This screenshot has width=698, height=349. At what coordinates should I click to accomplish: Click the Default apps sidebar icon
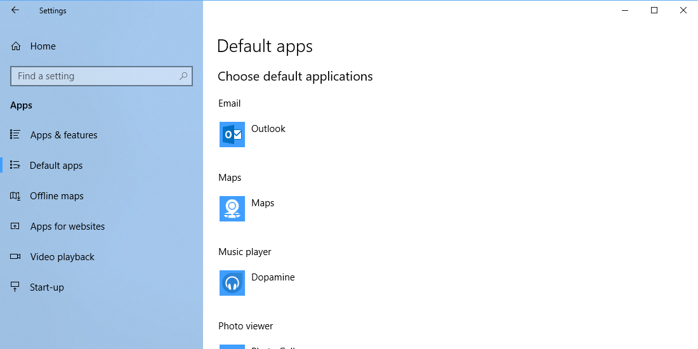[x=15, y=165]
